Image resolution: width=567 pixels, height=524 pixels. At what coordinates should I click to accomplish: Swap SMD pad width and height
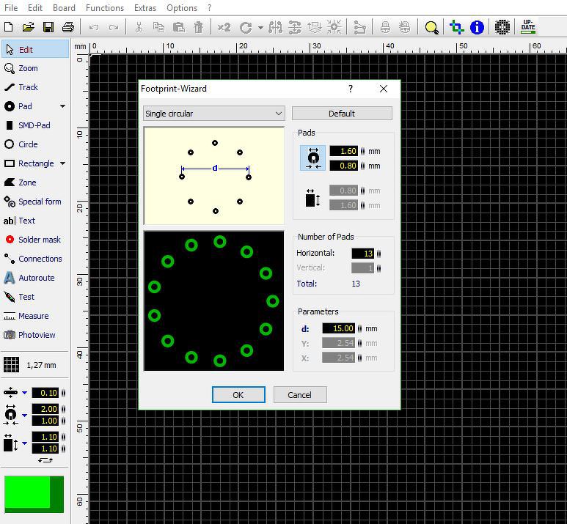pyautogui.click(x=45, y=460)
